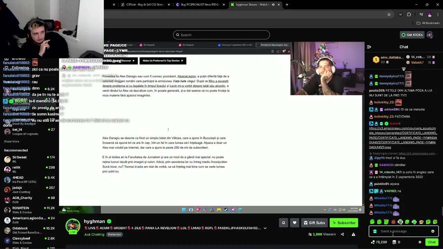Open rellik recommended channel
Screen dimensions: 443x249
29,169
